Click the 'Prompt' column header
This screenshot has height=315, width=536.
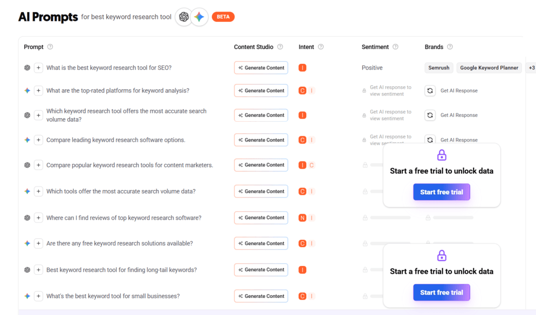[x=33, y=47]
